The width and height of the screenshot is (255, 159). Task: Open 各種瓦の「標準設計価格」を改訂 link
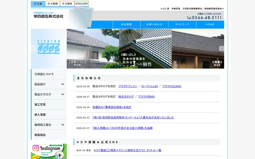point(112,107)
